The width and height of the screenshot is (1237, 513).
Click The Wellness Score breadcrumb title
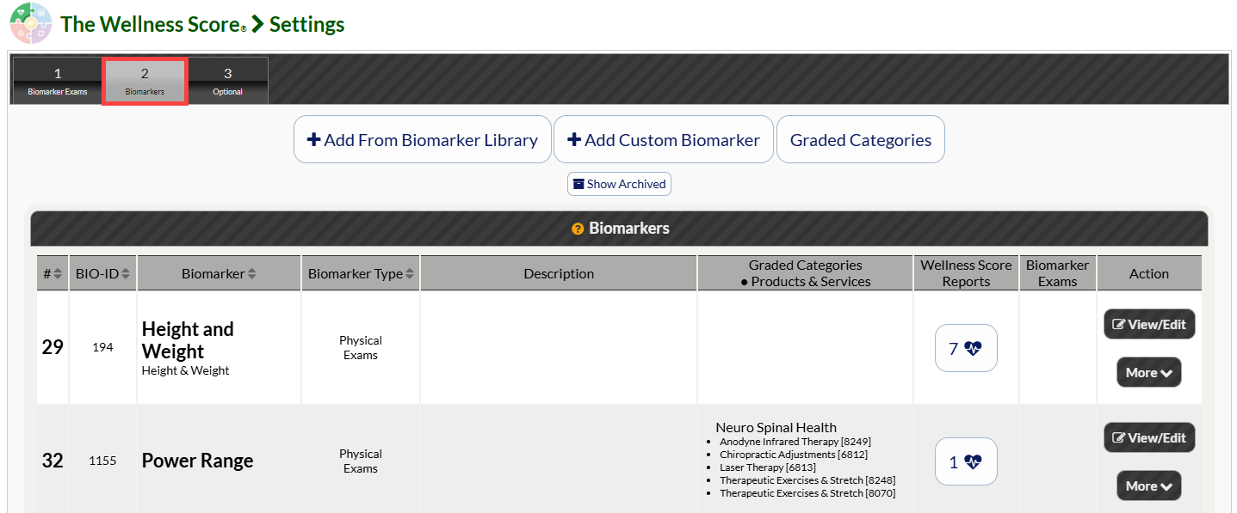[x=150, y=24]
